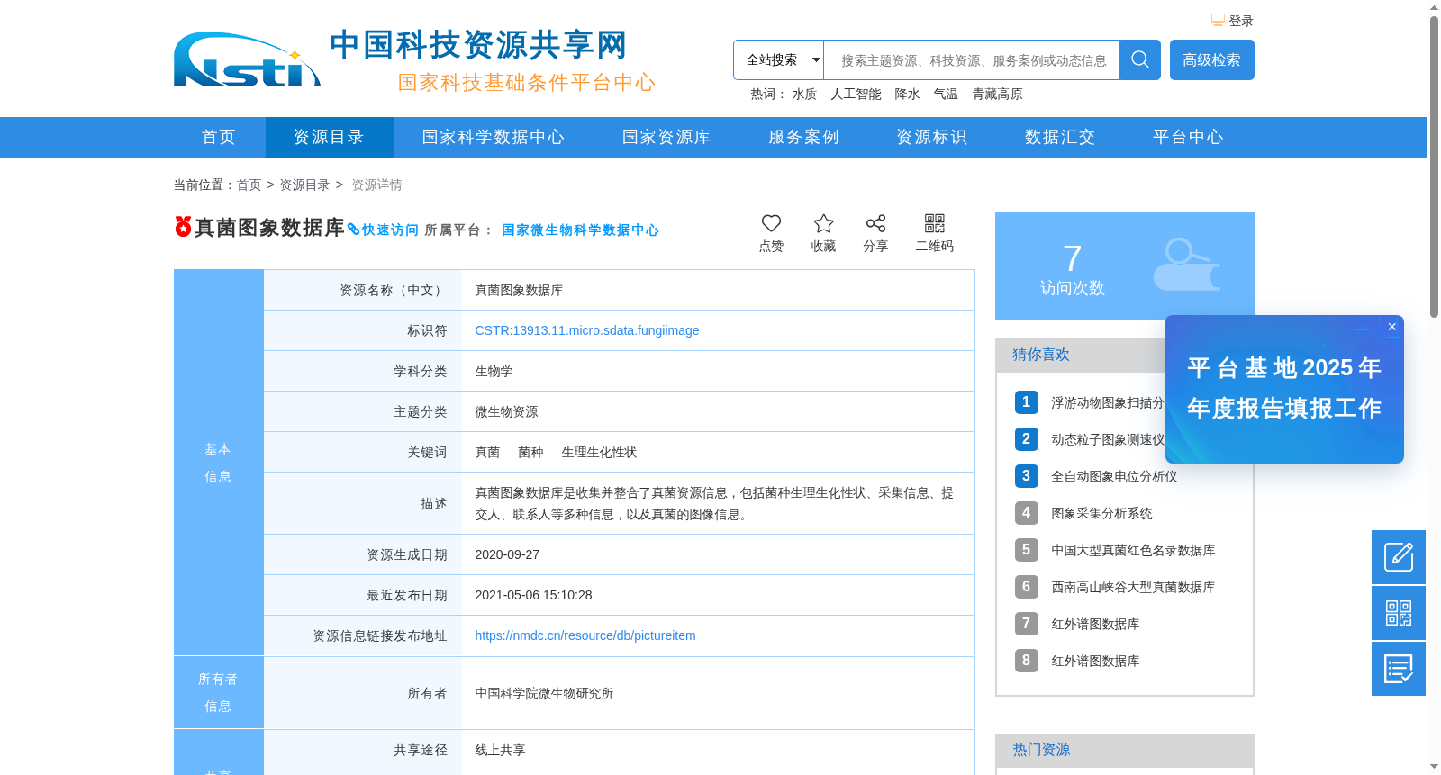Open 西南高山峡谷大型真菌数据库

pyautogui.click(x=1133, y=587)
